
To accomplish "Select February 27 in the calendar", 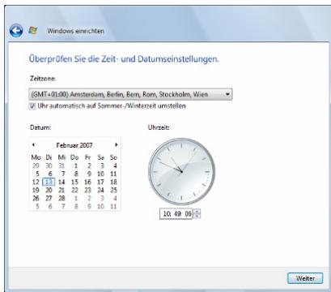I will [49, 198].
